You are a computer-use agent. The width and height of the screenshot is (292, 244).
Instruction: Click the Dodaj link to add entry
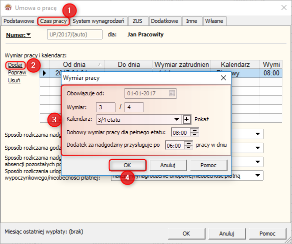[15, 65]
